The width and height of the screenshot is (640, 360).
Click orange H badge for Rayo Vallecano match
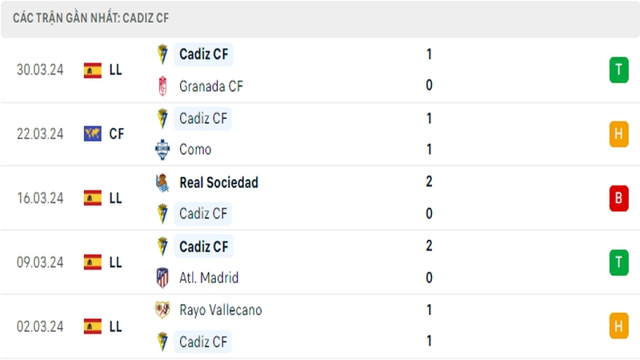pos(618,326)
